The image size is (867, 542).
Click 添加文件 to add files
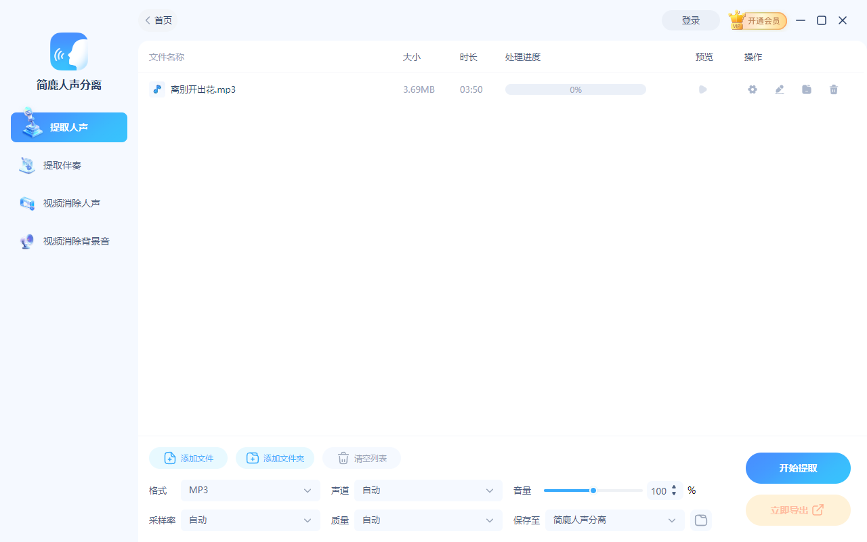pos(188,457)
